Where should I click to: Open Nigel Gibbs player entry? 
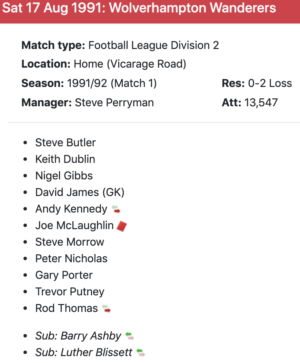(x=64, y=176)
